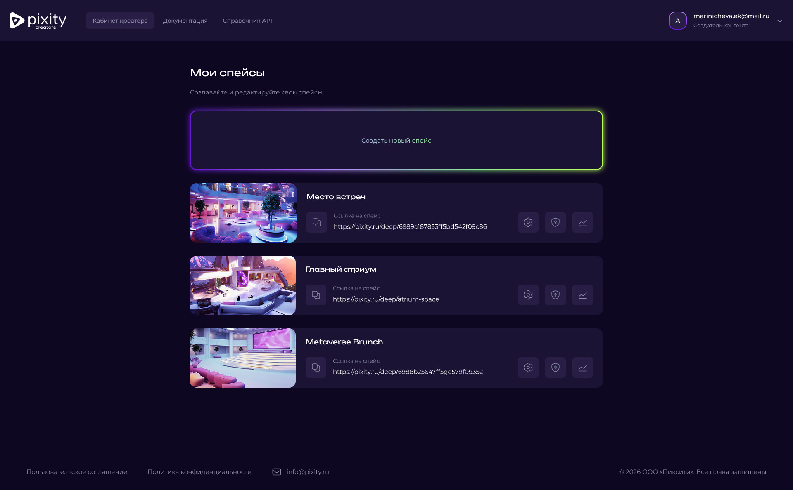This screenshot has width=793, height=490.
Task: View statistics chart for Главный атриум
Action: [x=582, y=295]
